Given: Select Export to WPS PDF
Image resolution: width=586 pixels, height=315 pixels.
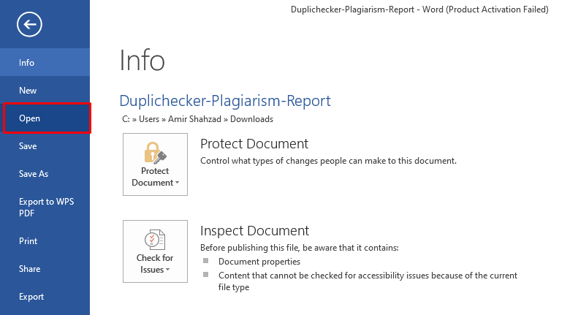Looking at the screenshot, I should pyautogui.click(x=45, y=208).
